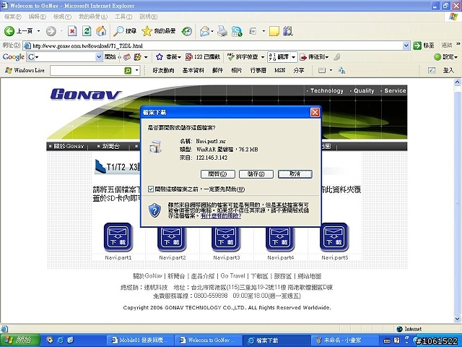Screen dimensions: 462x347
Task: Click Windows Live sign-in button
Action: point(448,70)
